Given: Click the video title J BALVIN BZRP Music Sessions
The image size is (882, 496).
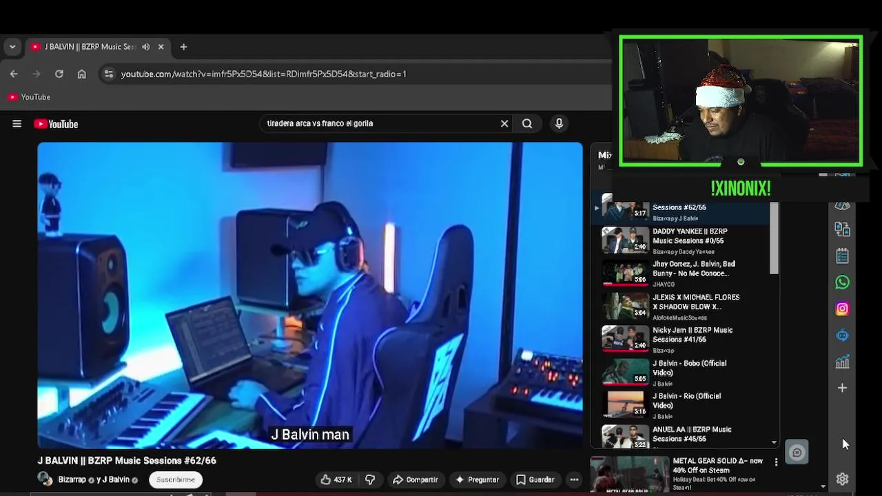Looking at the screenshot, I should [x=127, y=460].
